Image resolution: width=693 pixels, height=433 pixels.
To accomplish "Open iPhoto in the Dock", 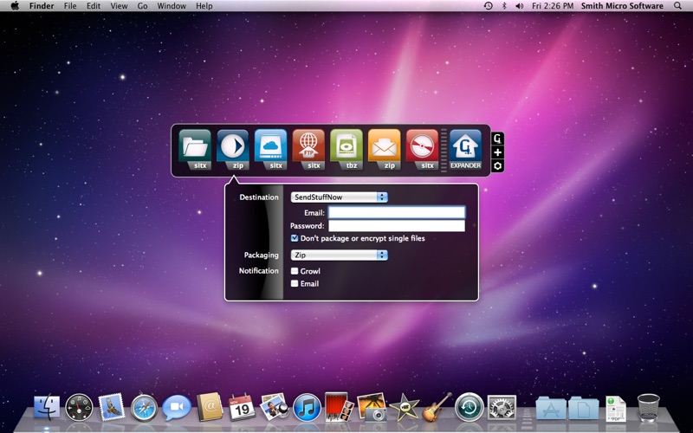I will [372, 406].
